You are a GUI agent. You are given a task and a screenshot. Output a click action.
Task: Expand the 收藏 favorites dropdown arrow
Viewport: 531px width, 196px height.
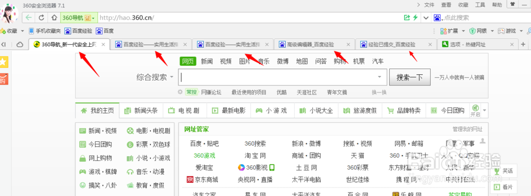22,31
